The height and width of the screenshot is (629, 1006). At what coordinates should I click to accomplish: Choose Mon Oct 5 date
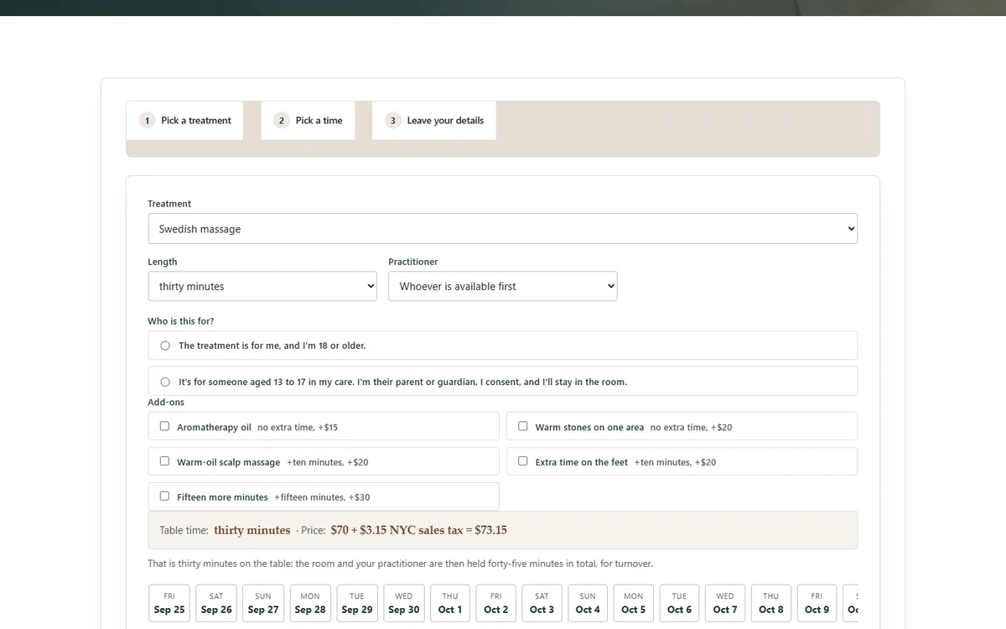634,604
